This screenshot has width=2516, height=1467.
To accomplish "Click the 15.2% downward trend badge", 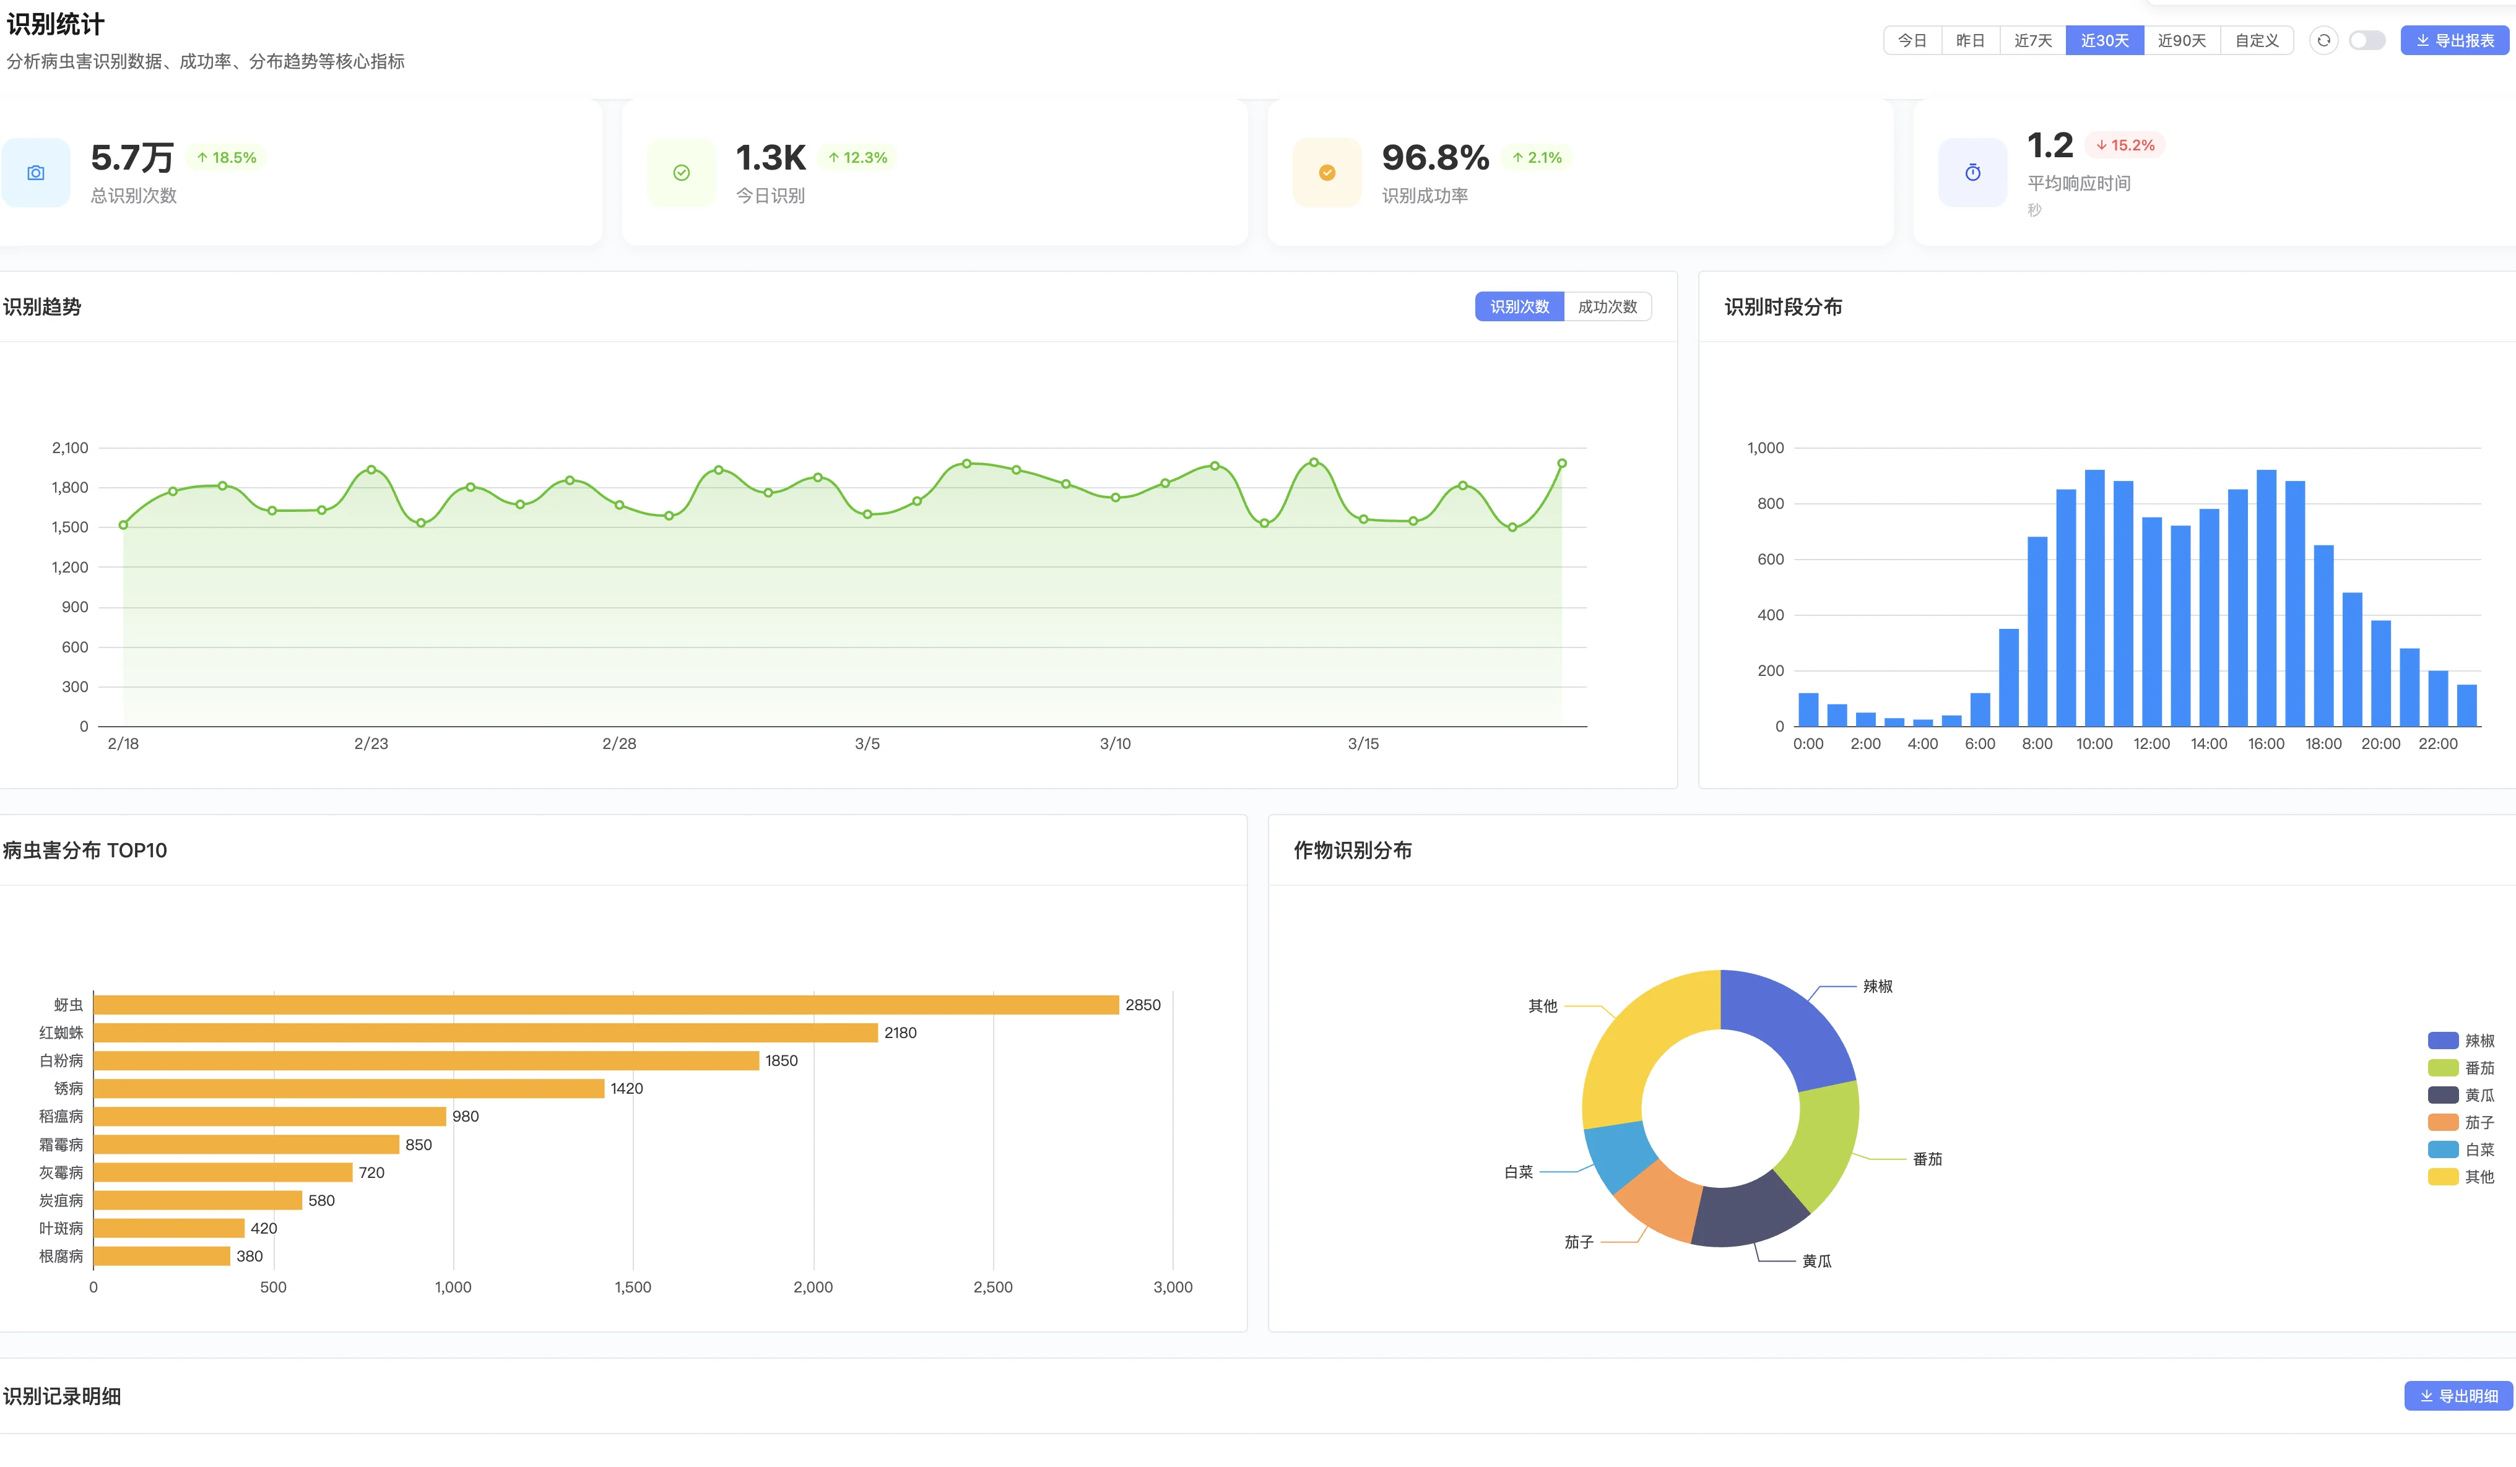I will click(2125, 145).
